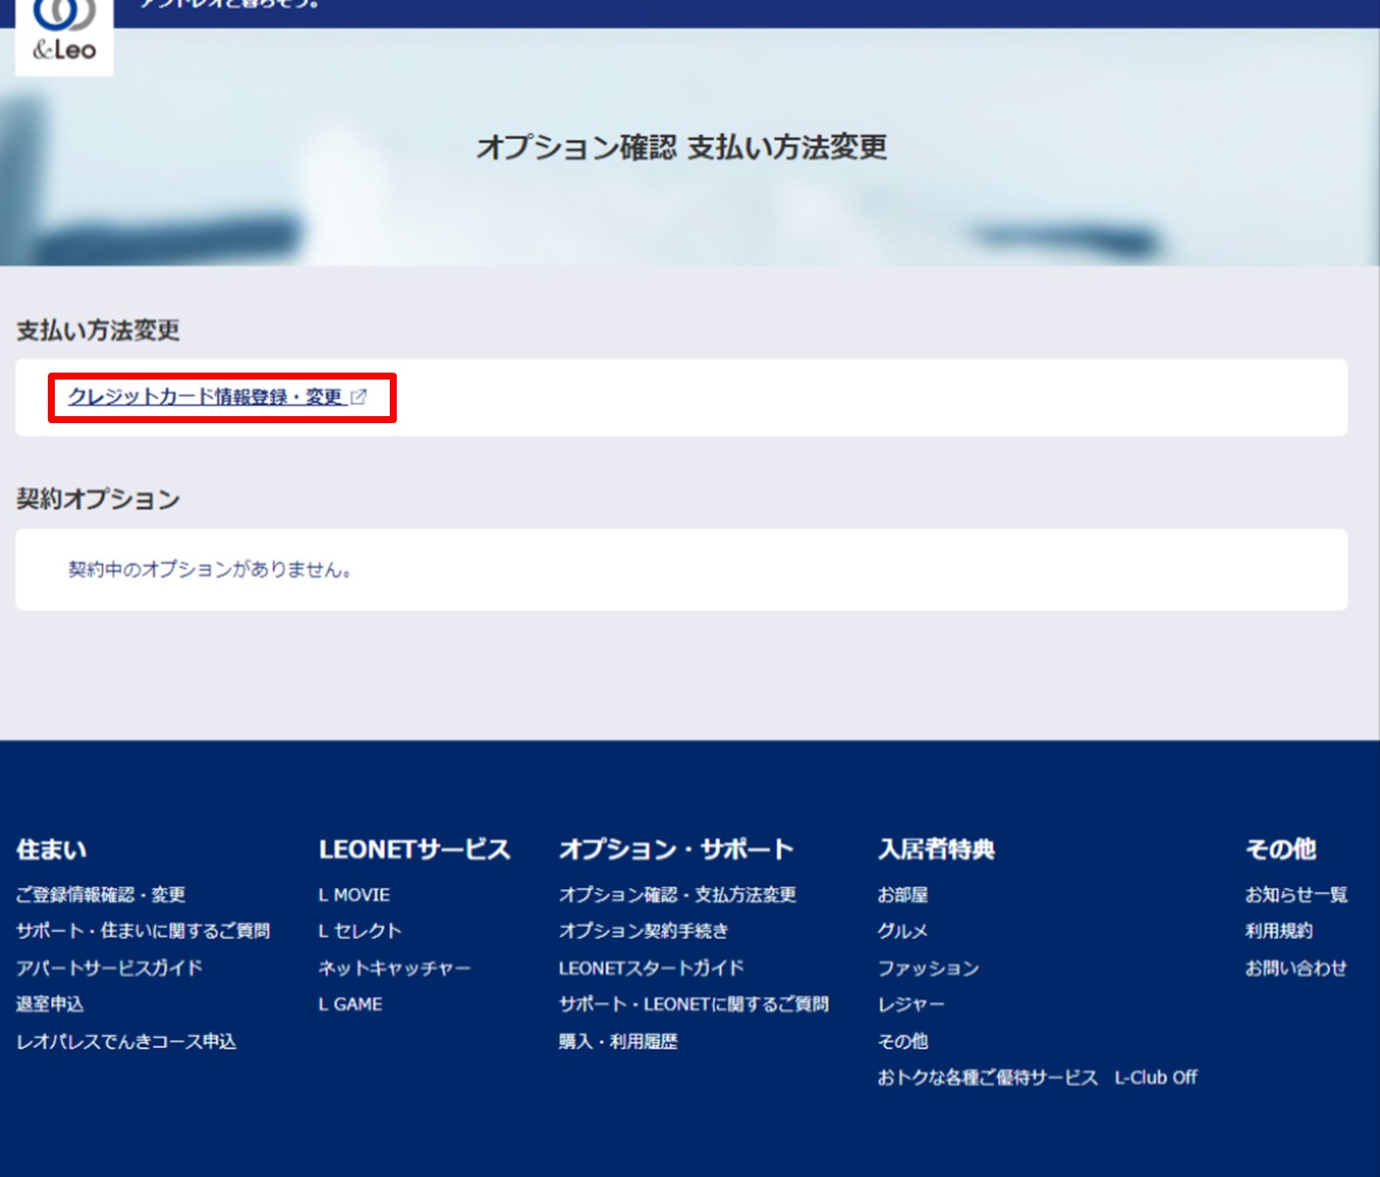The height and width of the screenshot is (1177, 1380).
Task: Go to L セレクト
Action: [360, 931]
